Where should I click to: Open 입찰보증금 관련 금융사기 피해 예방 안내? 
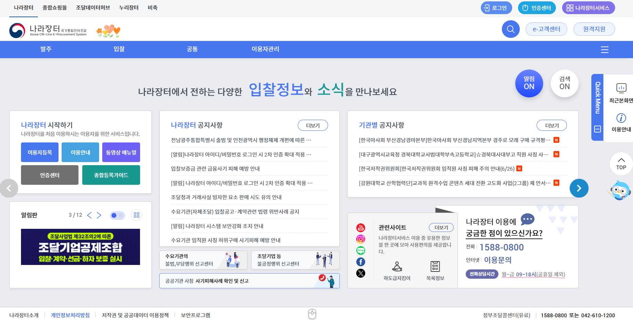[215, 169]
